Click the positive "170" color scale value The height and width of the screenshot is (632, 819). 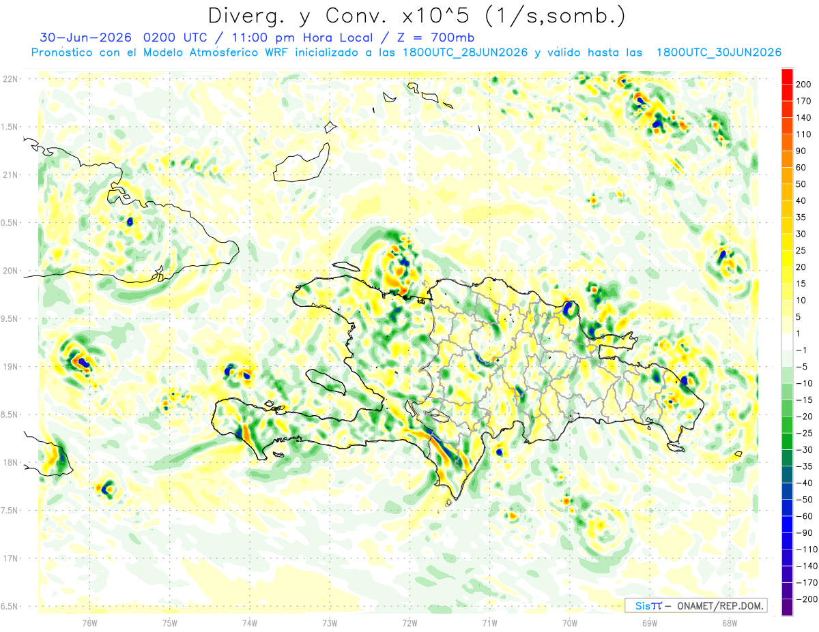click(803, 101)
